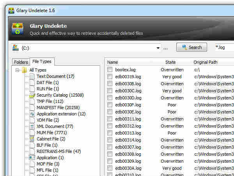
Task: Select REGTRANS-MS File (47) tree entry
Action: click(x=58, y=152)
